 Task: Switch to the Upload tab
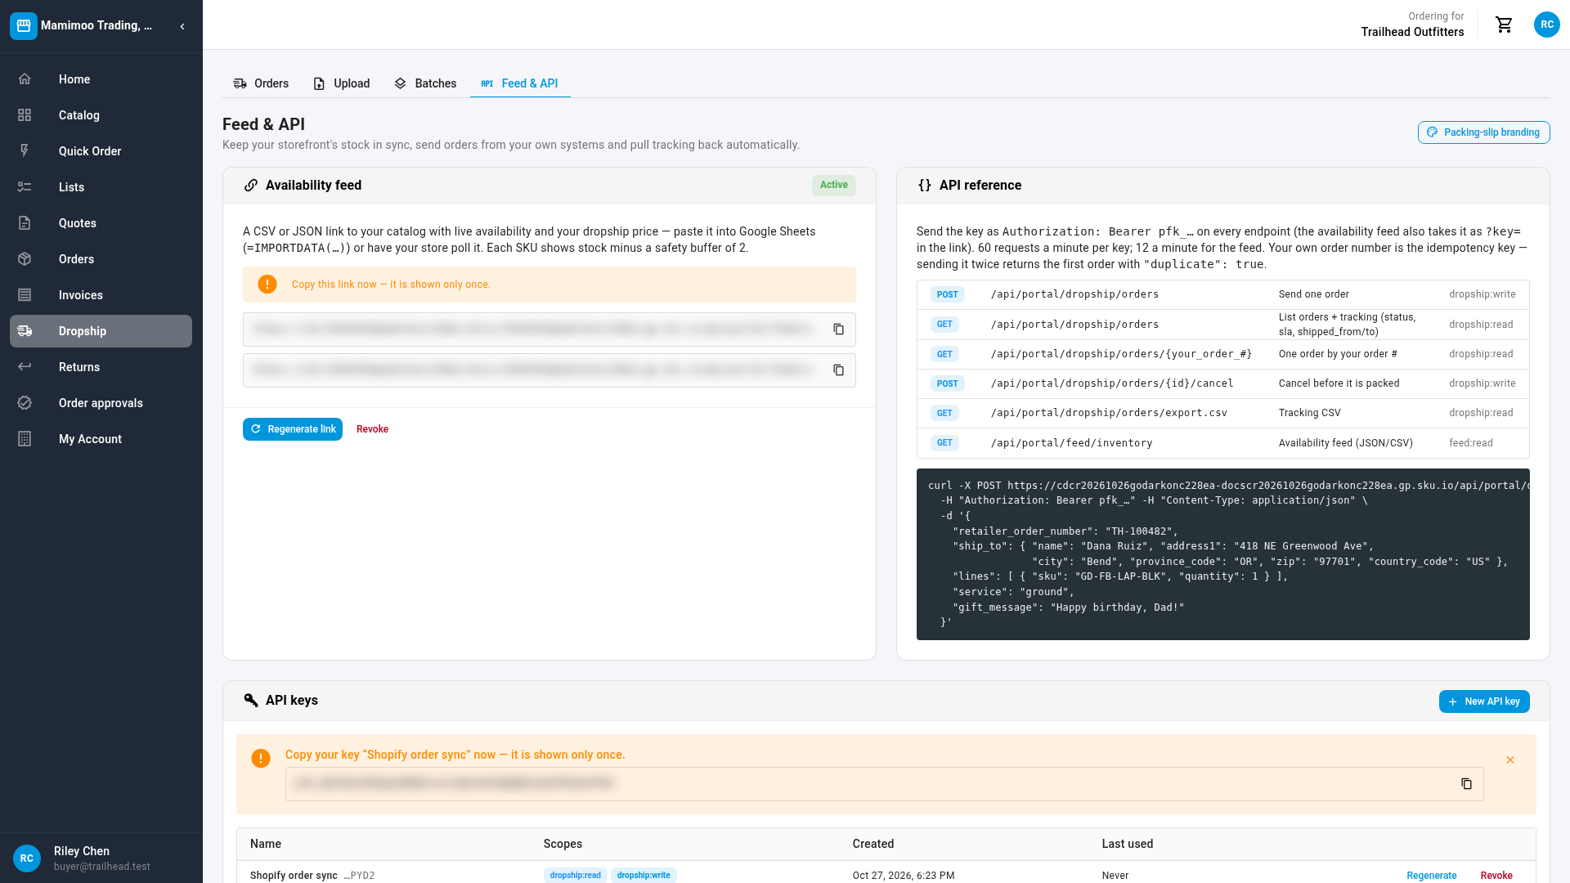pos(342,83)
